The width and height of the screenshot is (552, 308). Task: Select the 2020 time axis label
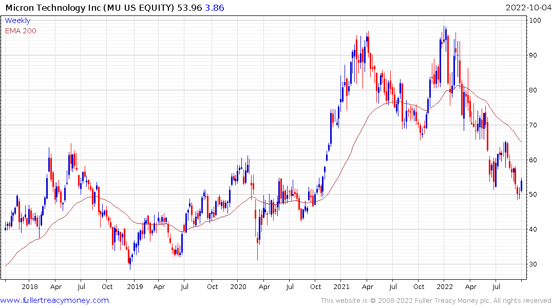(x=238, y=287)
